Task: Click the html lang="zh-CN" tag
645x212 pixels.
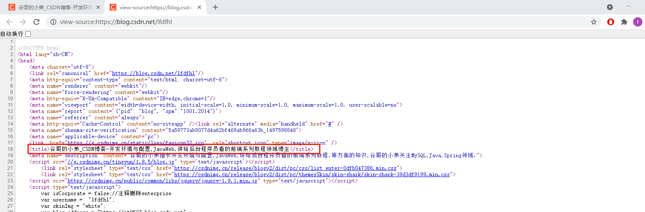Action: (x=45, y=54)
